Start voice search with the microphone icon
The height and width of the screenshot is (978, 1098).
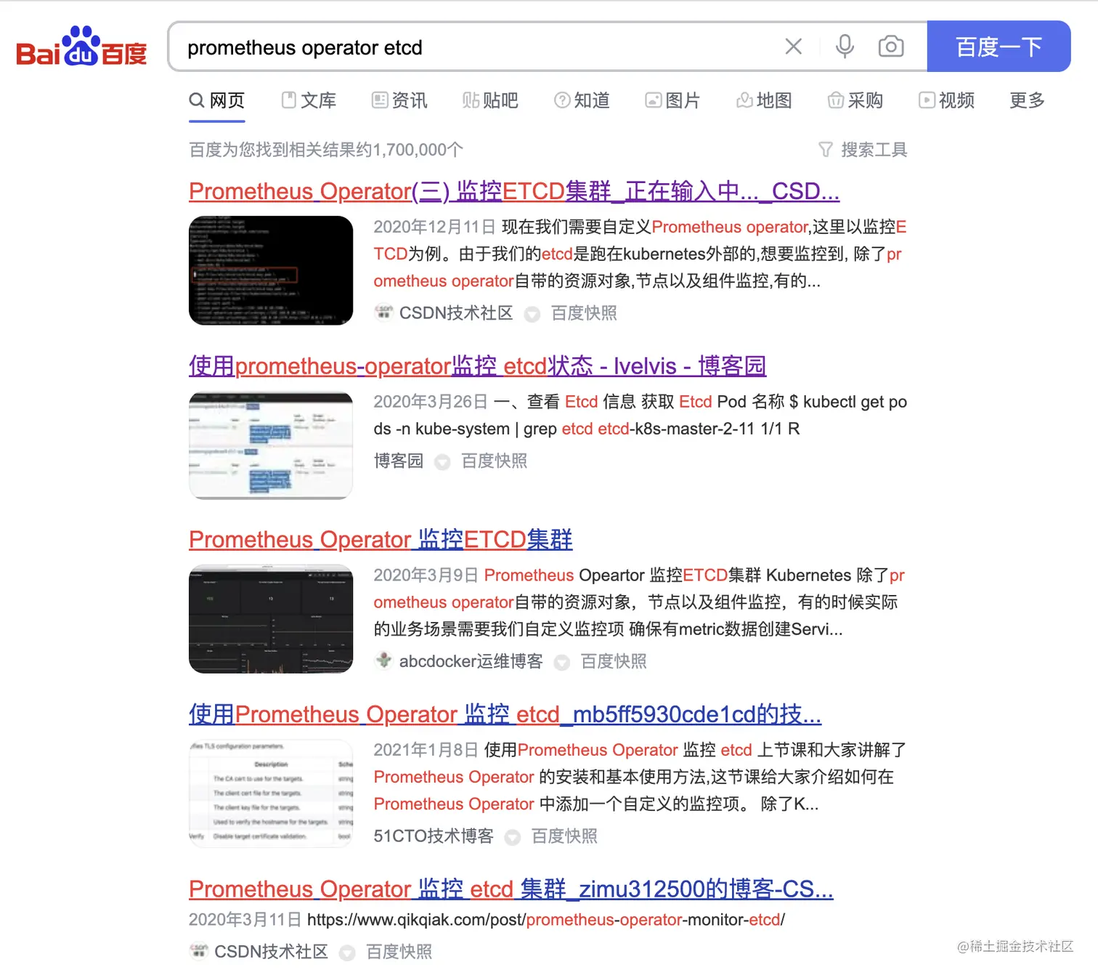point(845,47)
